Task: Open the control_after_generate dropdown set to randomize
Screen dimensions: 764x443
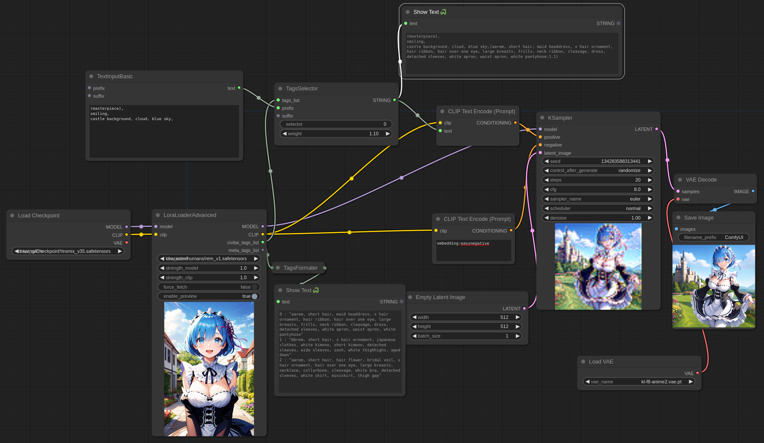Action: 597,170
